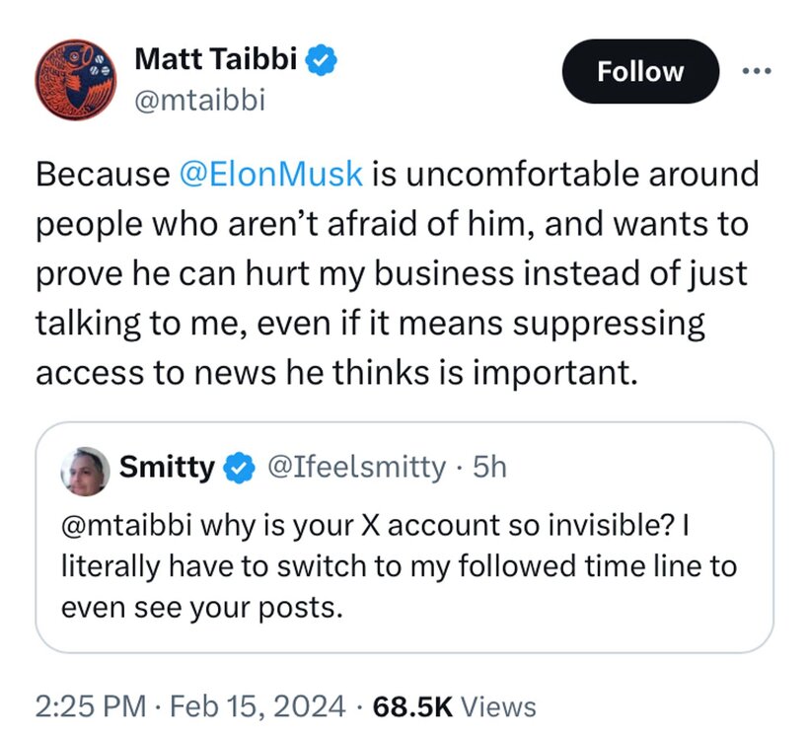Click the verified badge beside Smitty
Image resolution: width=809 pixels, height=740 pixels.
coord(238,467)
